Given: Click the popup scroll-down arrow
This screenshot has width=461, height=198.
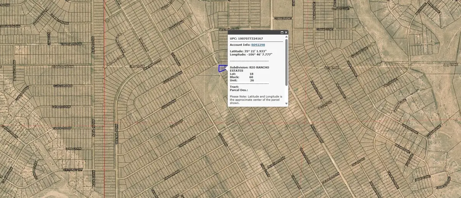Looking at the screenshot, I should [286, 104].
